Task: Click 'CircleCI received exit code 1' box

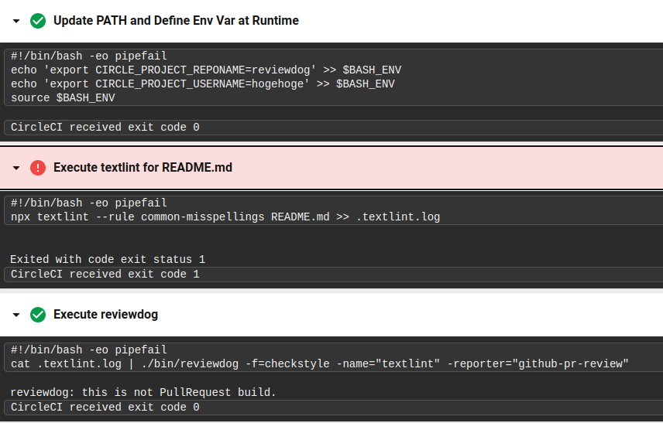Action: [x=334, y=275]
